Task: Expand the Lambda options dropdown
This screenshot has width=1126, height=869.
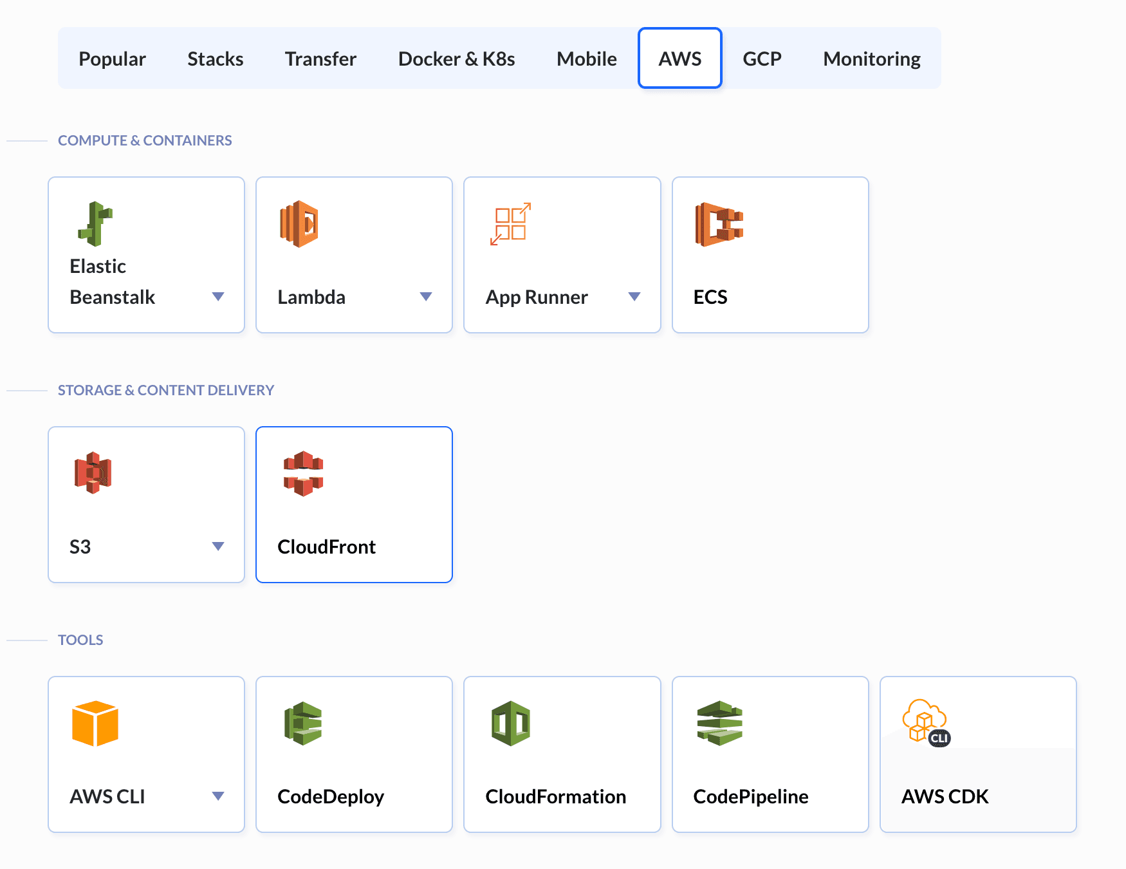Action: coord(427,297)
